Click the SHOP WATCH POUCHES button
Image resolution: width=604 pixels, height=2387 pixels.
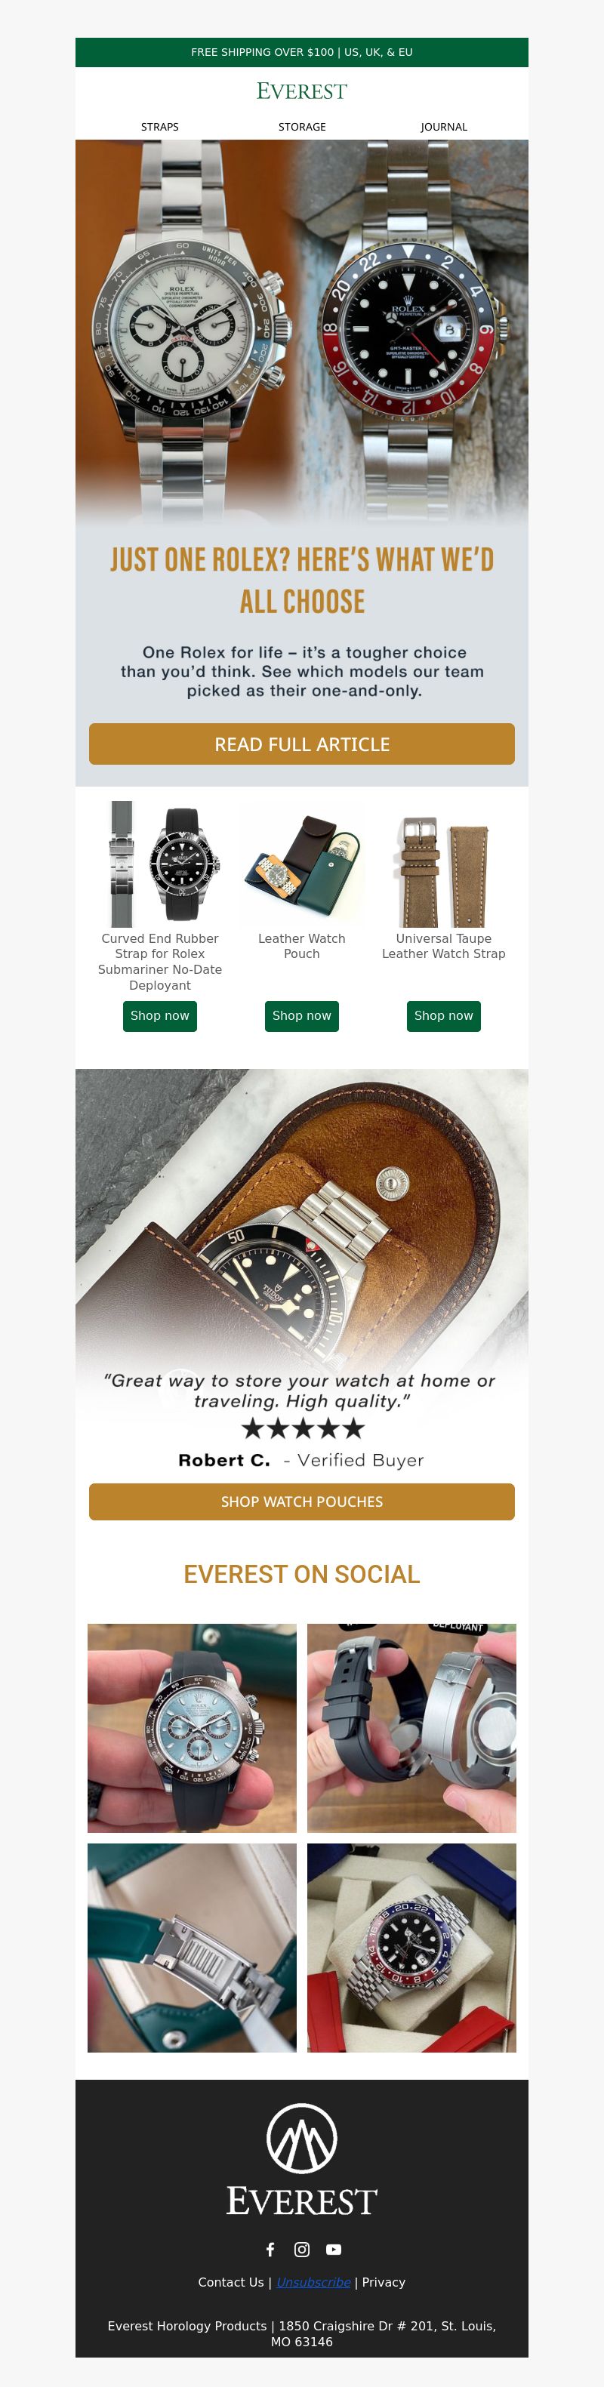click(302, 1501)
